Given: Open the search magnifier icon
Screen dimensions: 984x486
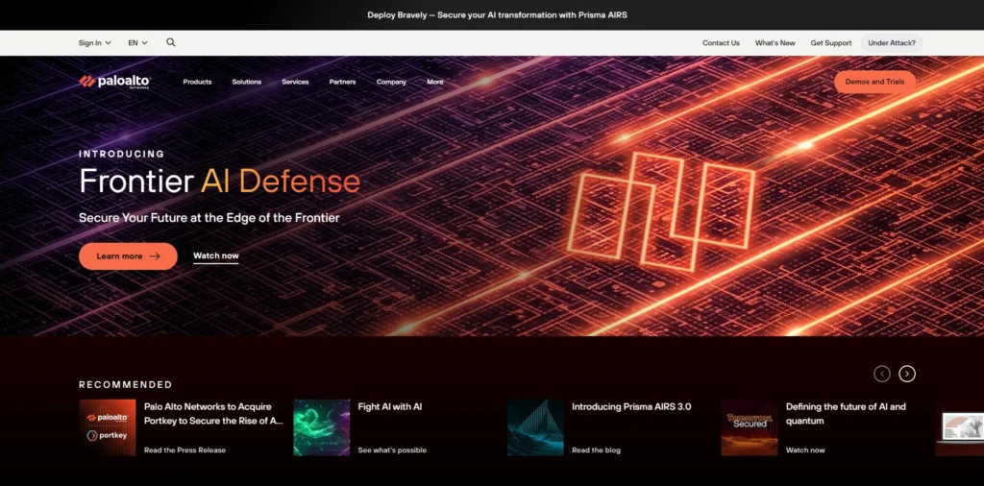Looking at the screenshot, I should coord(171,42).
